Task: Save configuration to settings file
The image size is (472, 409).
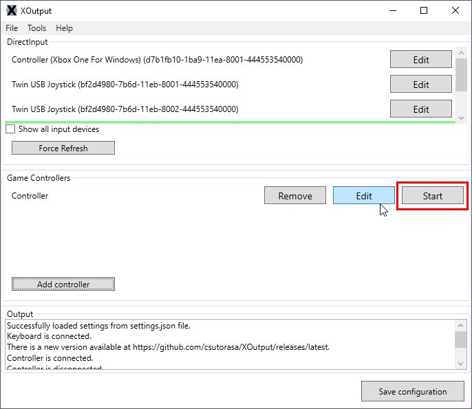Action: click(413, 391)
